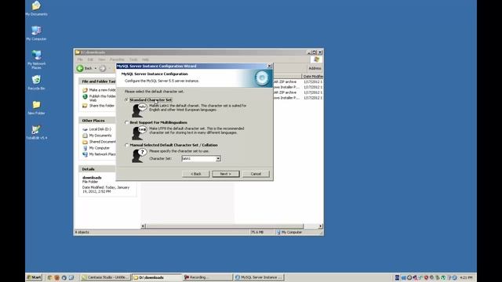The width and height of the screenshot is (502, 282).
Task: Select Best Support For Multilingualism option
Action: click(x=127, y=122)
